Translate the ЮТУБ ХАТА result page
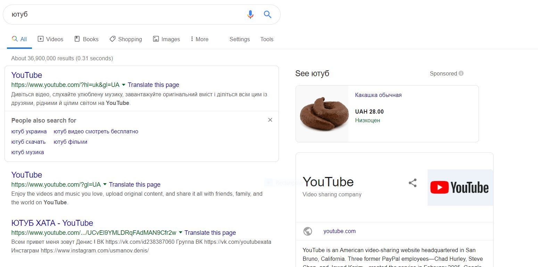The height and width of the screenshot is (267, 538). pos(210,233)
